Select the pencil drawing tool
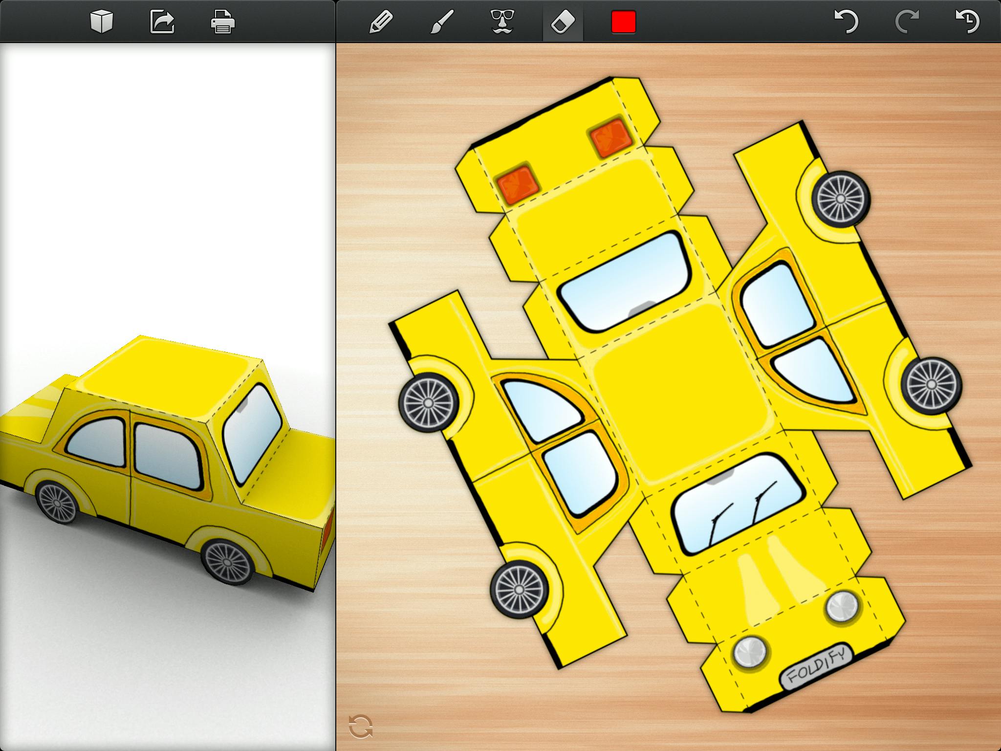1001x751 pixels. point(381,22)
